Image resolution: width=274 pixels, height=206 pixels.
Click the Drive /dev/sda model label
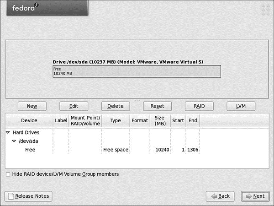click(128, 62)
